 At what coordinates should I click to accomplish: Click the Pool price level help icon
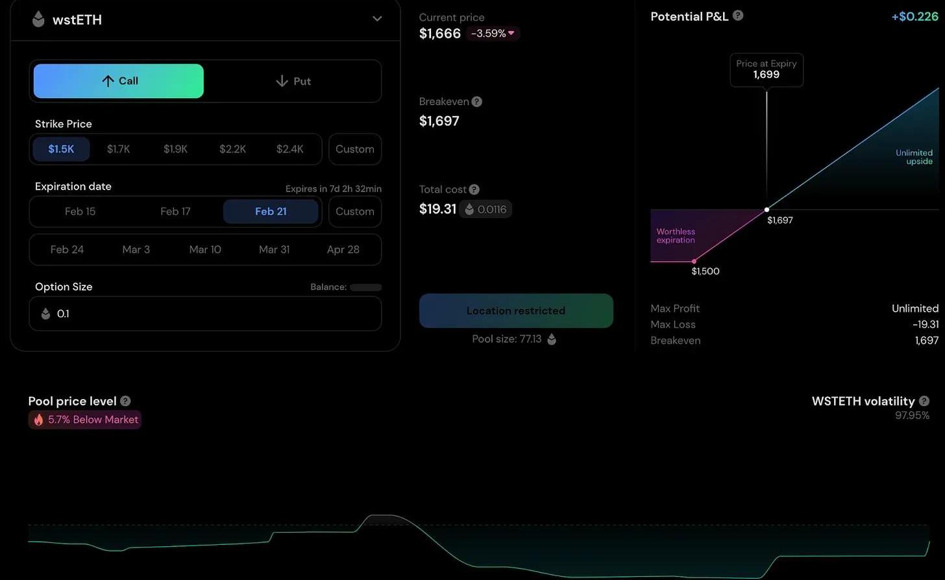point(125,401)
